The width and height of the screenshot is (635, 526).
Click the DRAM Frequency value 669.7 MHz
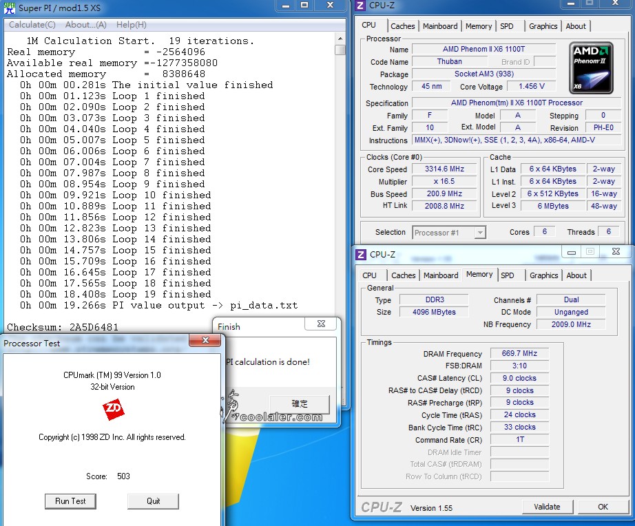(519, 353)
